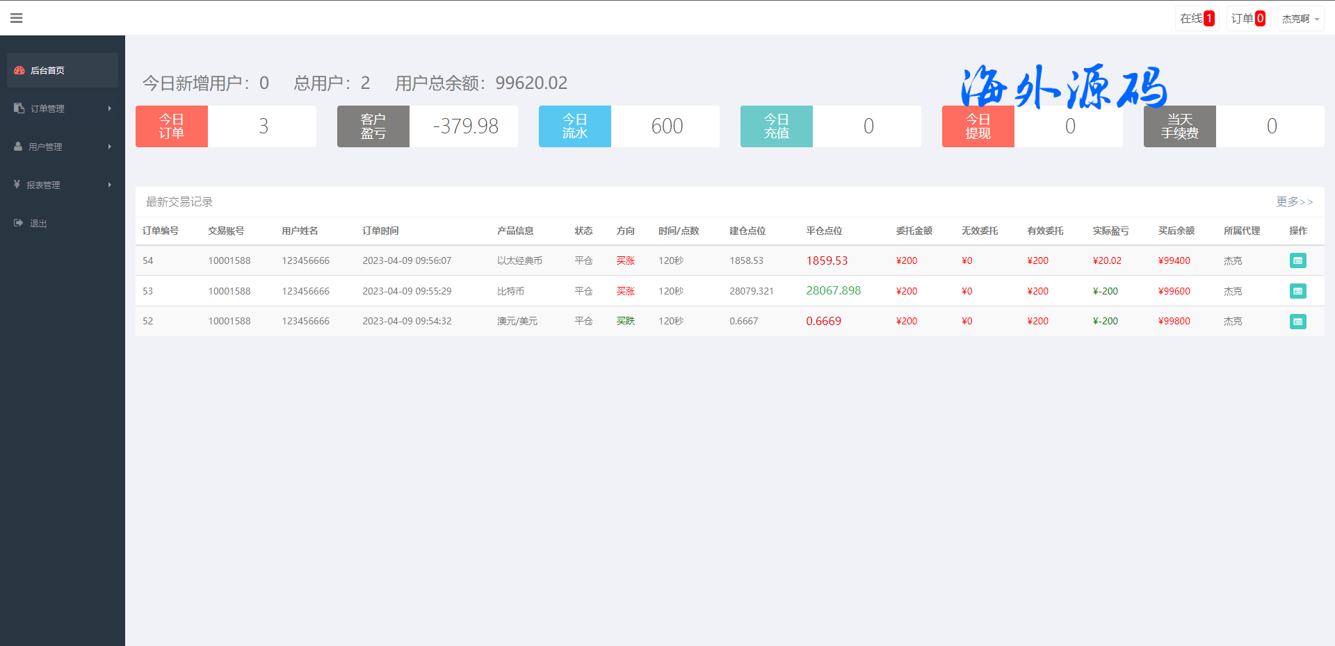Image resolution: width=1335 pixels, height=646 pixels.
Task: Click the 订单管理 sidebar icon
Action: 19,108
